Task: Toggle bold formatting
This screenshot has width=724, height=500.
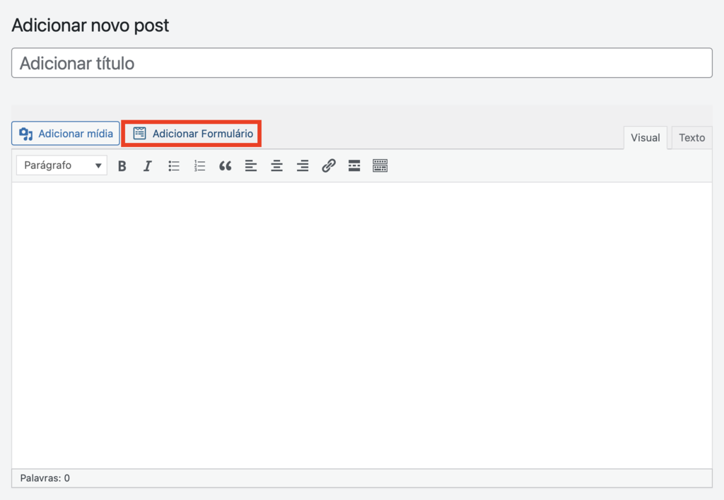Action: 122,165
